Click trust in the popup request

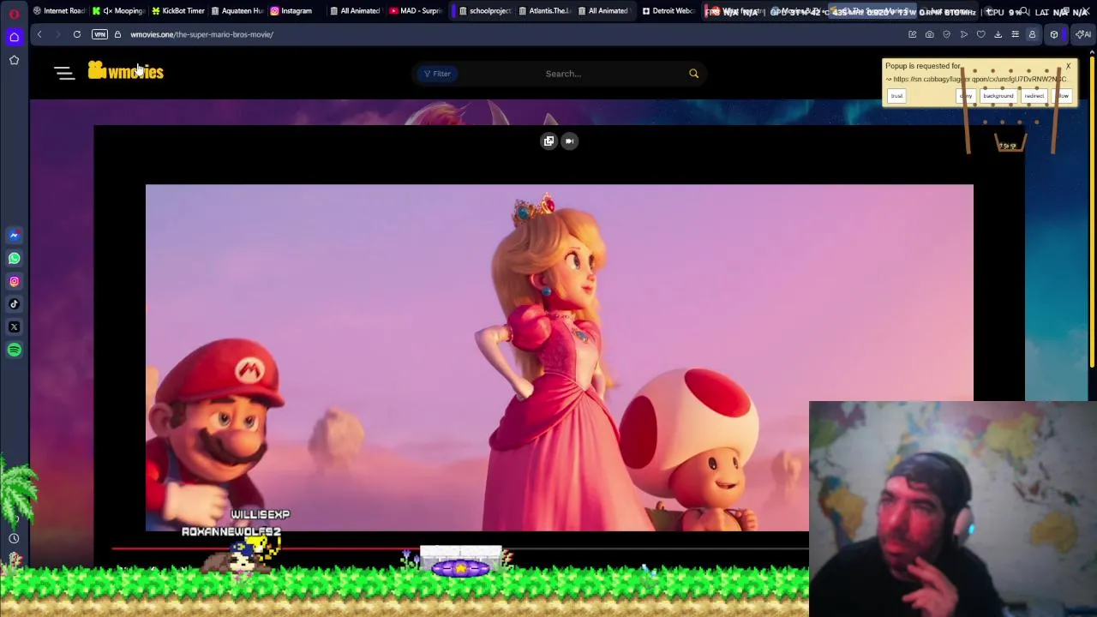pyautogui.click(x=896, y=96)
